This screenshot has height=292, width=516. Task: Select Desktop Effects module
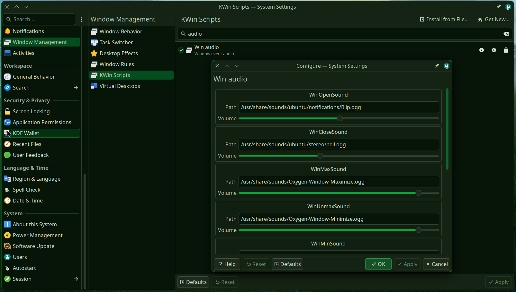point(131,53)
